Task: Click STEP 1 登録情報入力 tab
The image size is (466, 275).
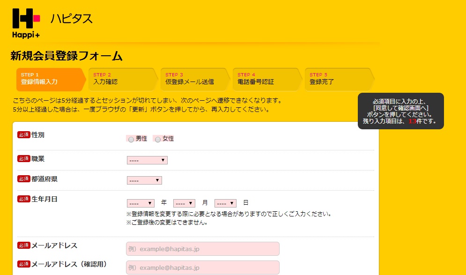Action: point(51,79)
